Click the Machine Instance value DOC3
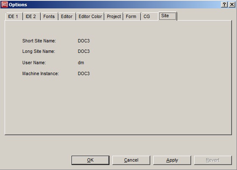This screenshot has height=170, width=237. [x=84, y=73]
